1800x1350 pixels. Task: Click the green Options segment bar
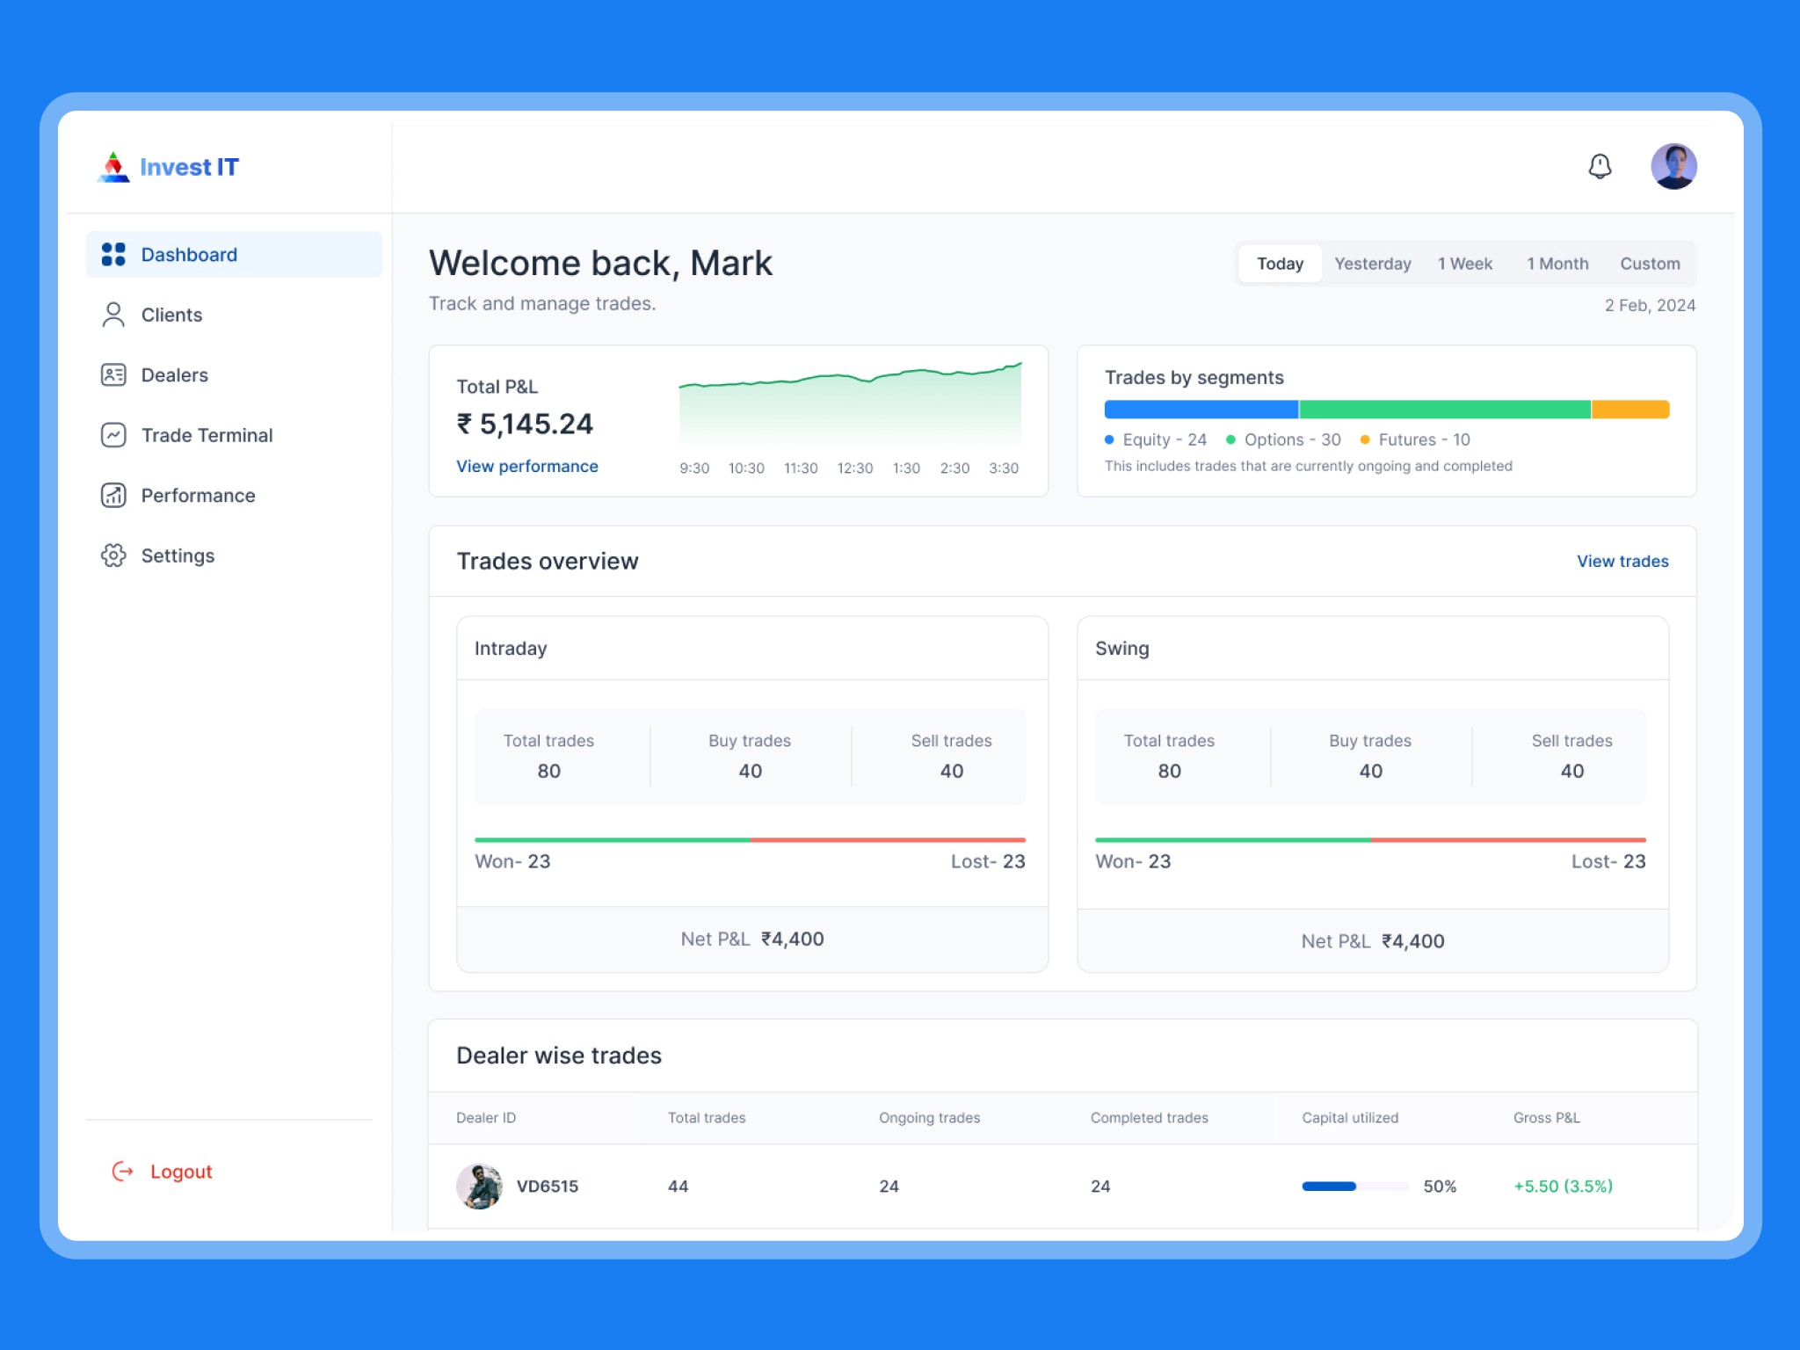(1444, 410)
